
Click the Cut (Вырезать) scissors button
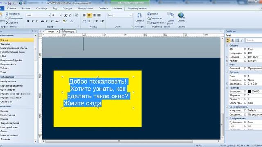13,14
